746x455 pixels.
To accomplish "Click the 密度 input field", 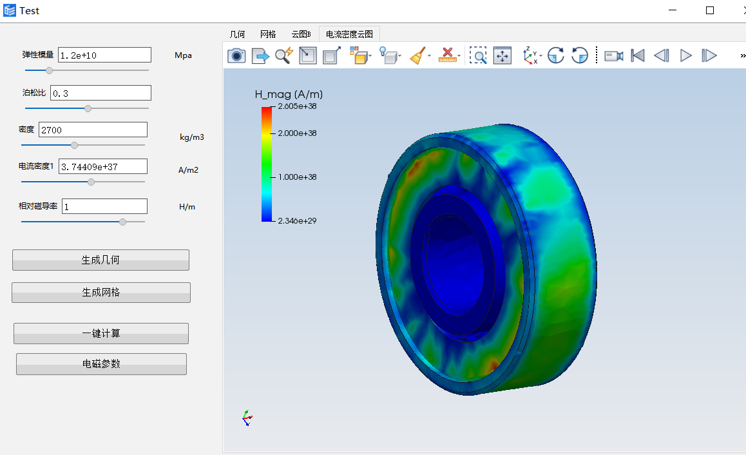I will point(93,130).
